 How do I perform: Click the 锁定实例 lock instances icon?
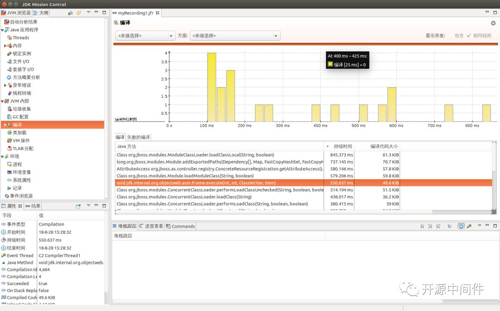[10, 54]
